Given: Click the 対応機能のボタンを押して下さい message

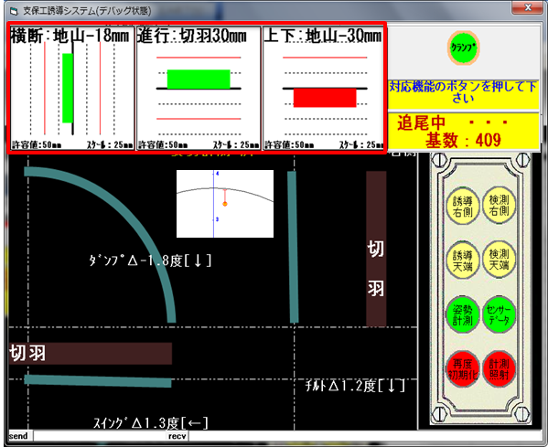Looking at the screenshot, I should 464,93.
